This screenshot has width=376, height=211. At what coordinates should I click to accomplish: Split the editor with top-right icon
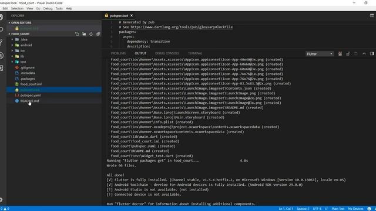point(372,16)
